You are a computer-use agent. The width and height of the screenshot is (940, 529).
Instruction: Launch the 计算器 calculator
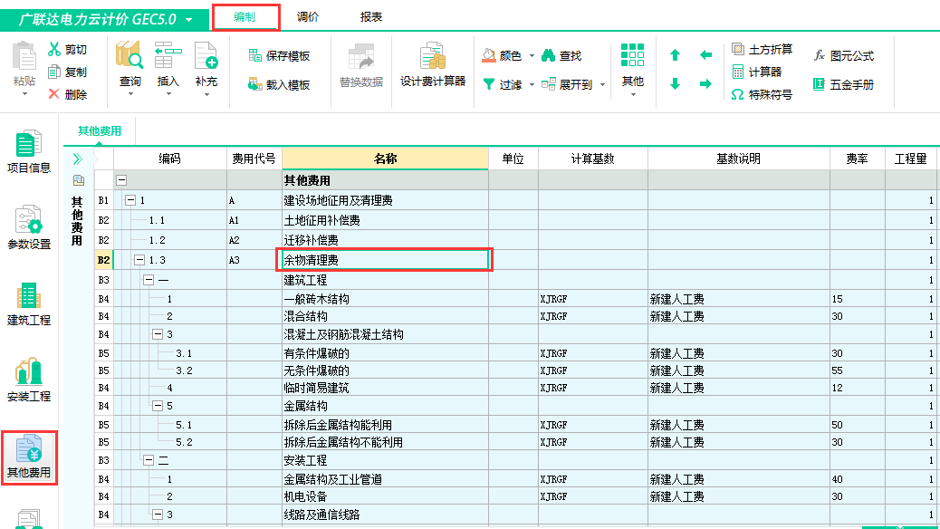tap(755, 72)
